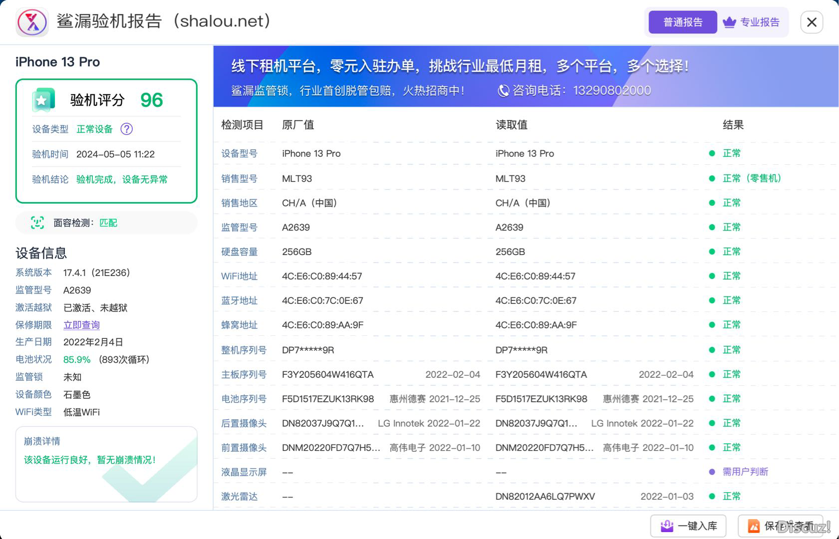Screen dimensions: 839x539
Task: Open 立即查询 warranty link
Action: [x=81, y=325]
